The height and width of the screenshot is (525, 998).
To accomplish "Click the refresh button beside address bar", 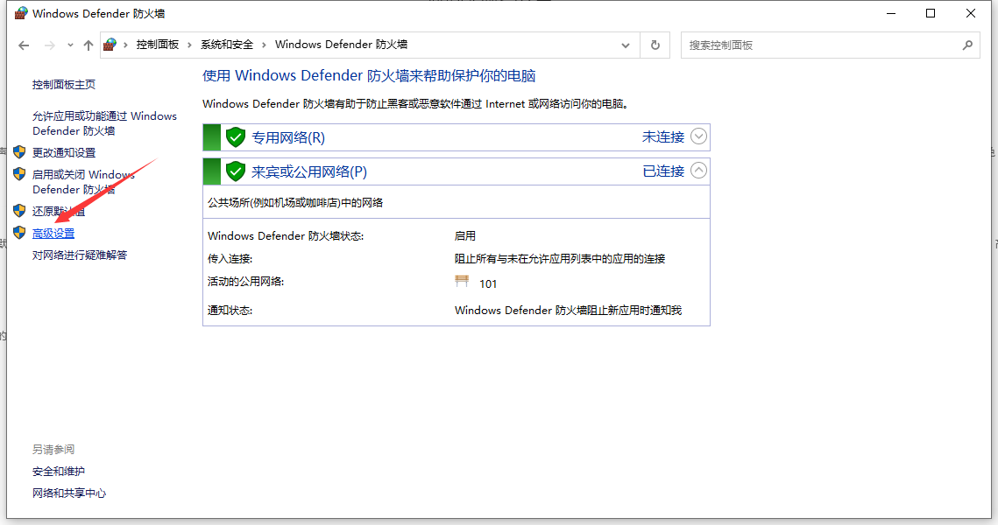I will [x=655, y=45].
